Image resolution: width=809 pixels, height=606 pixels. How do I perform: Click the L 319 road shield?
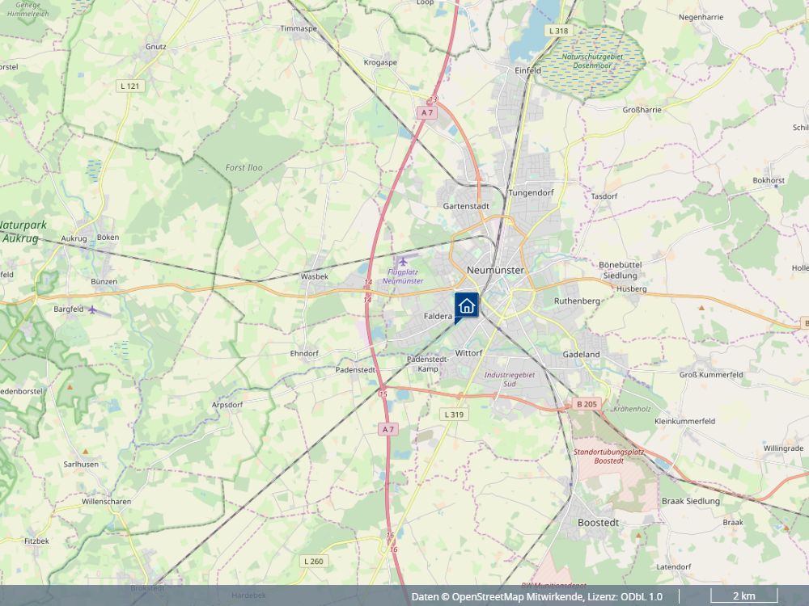coord(454,415)
